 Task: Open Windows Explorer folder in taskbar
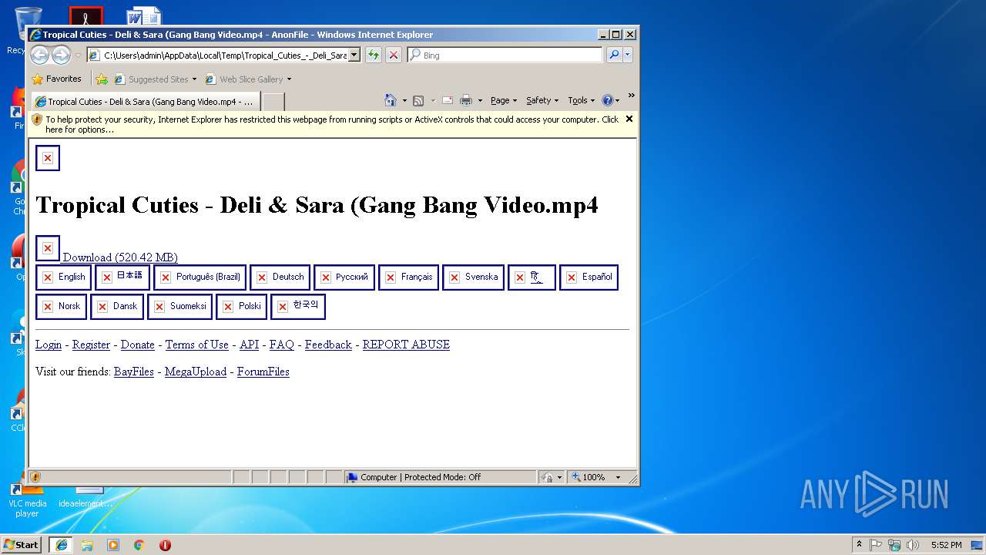pyautogui.click(x=87, y=544)
